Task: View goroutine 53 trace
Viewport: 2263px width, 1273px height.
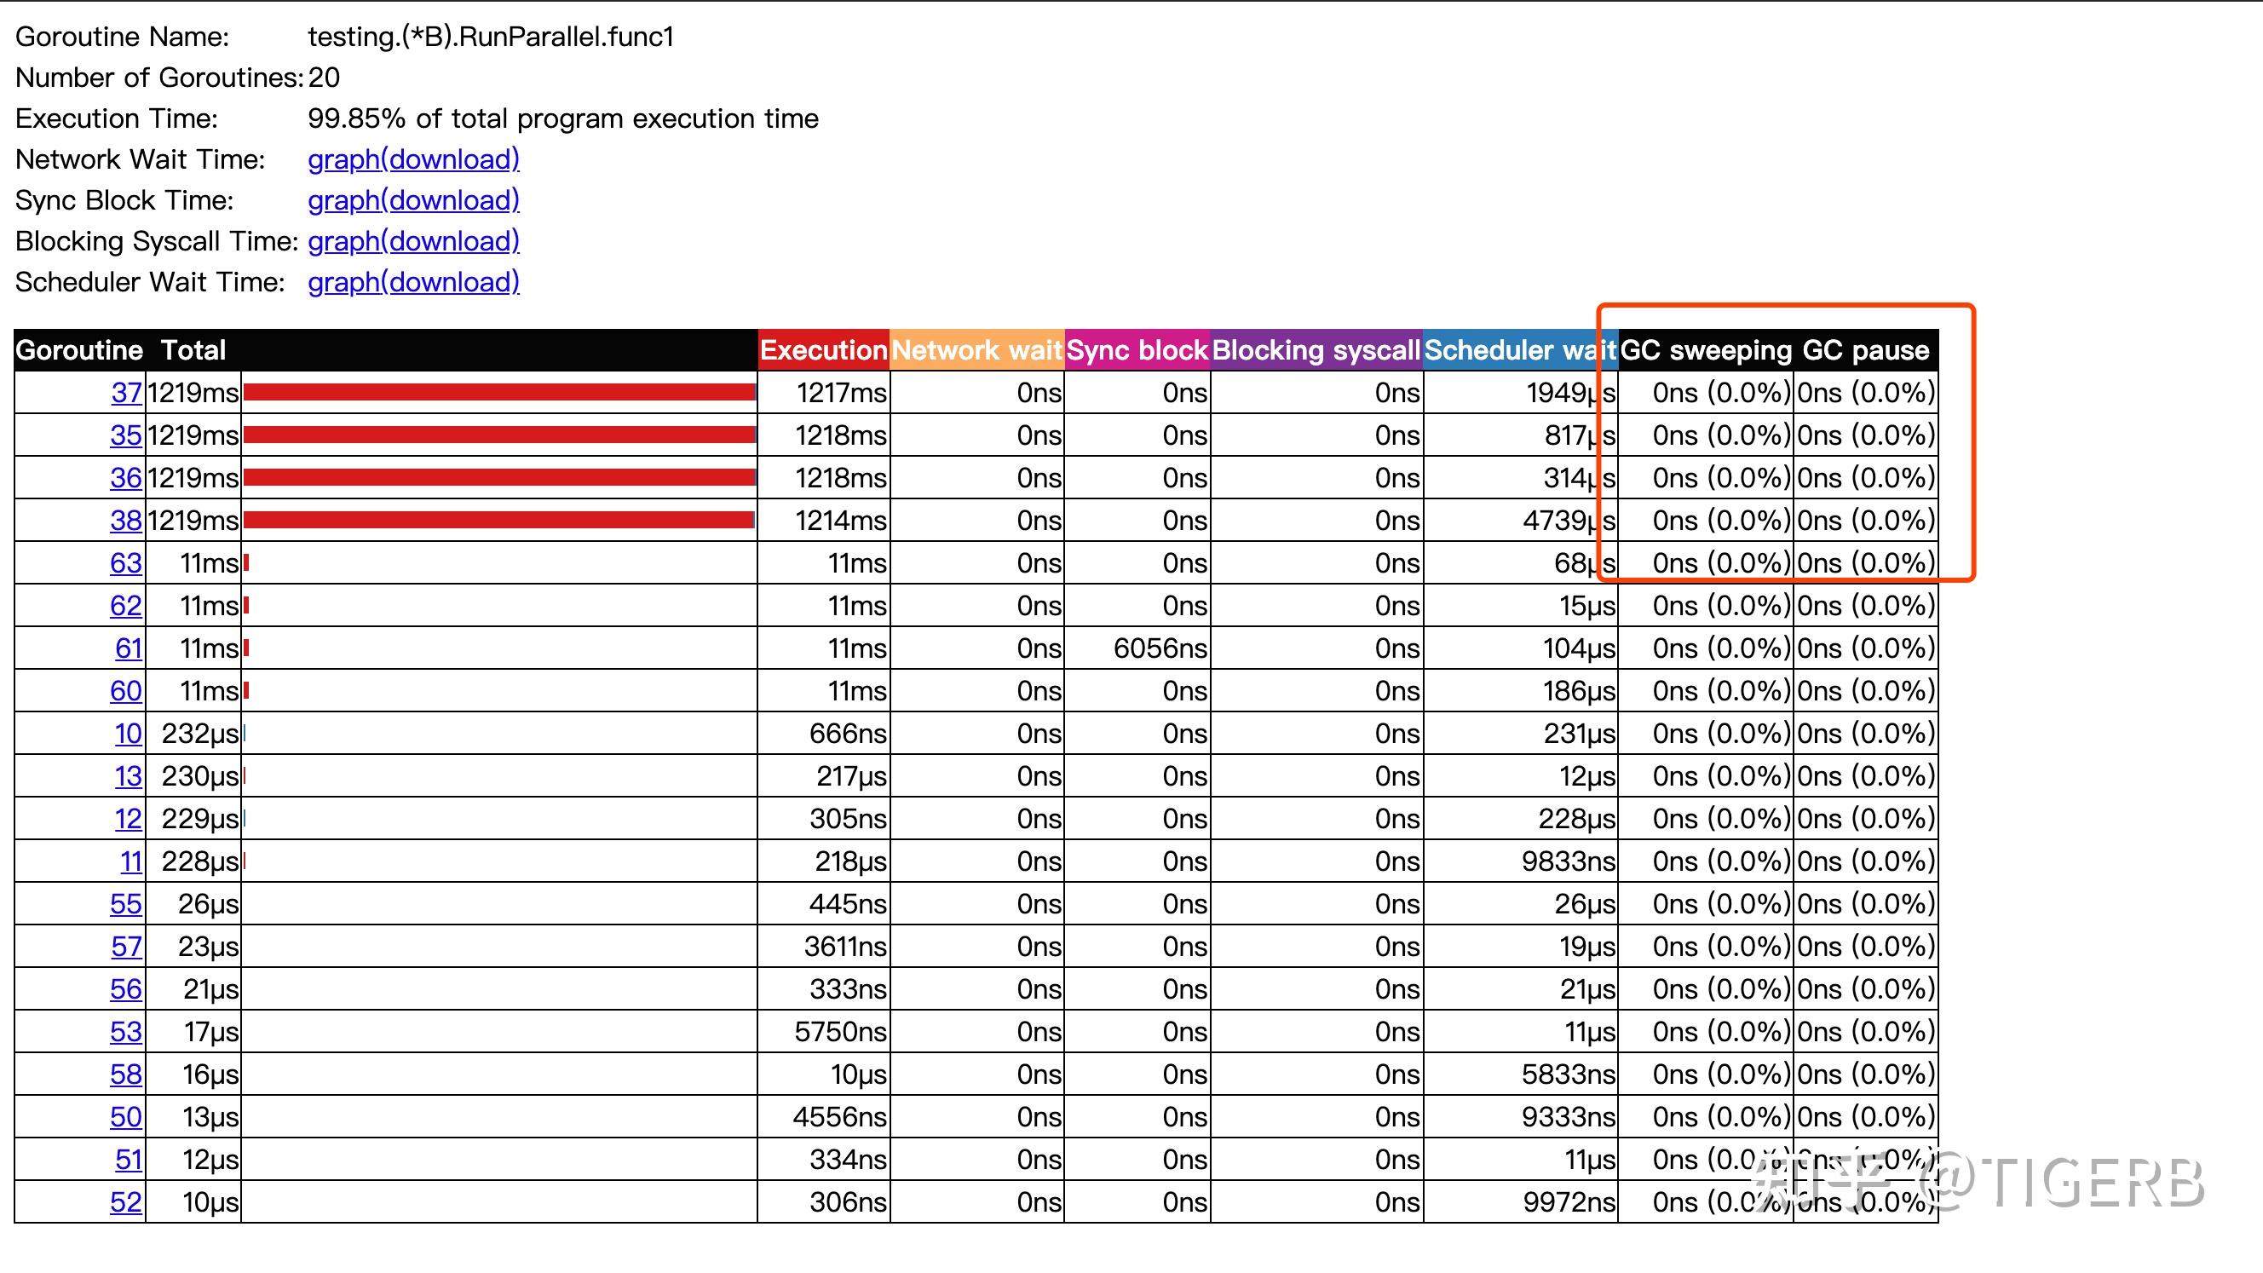Action: click(x=125, y=1032)
